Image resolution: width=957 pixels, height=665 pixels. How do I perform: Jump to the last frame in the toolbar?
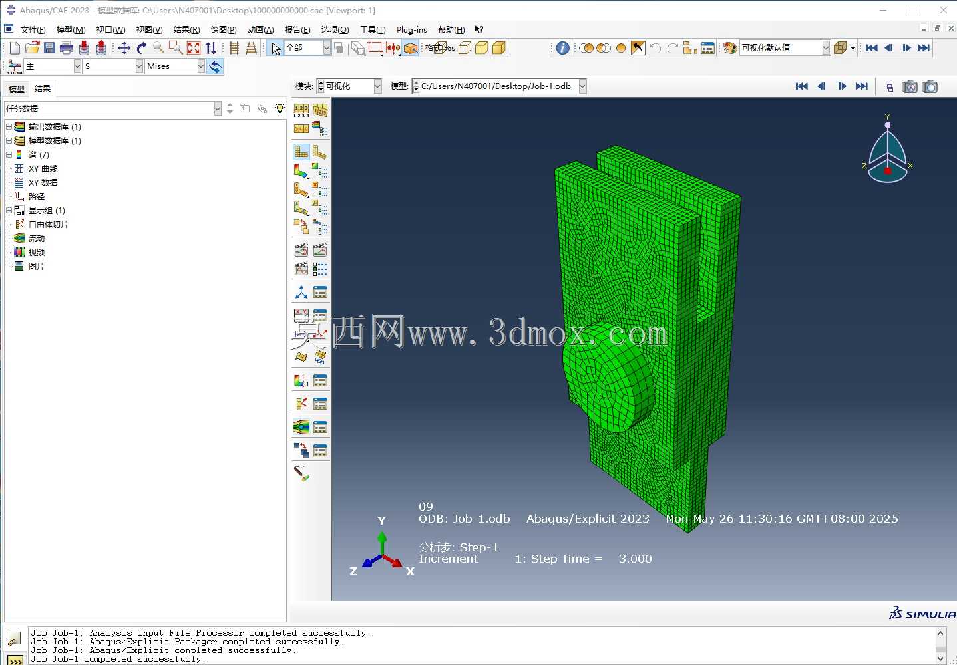click(924, 48)
